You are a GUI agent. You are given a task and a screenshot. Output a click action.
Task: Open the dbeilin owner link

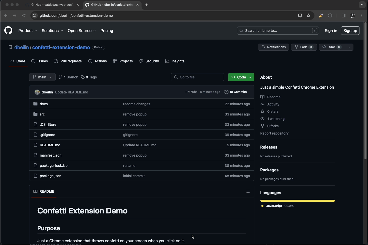(x=22, y=47)
